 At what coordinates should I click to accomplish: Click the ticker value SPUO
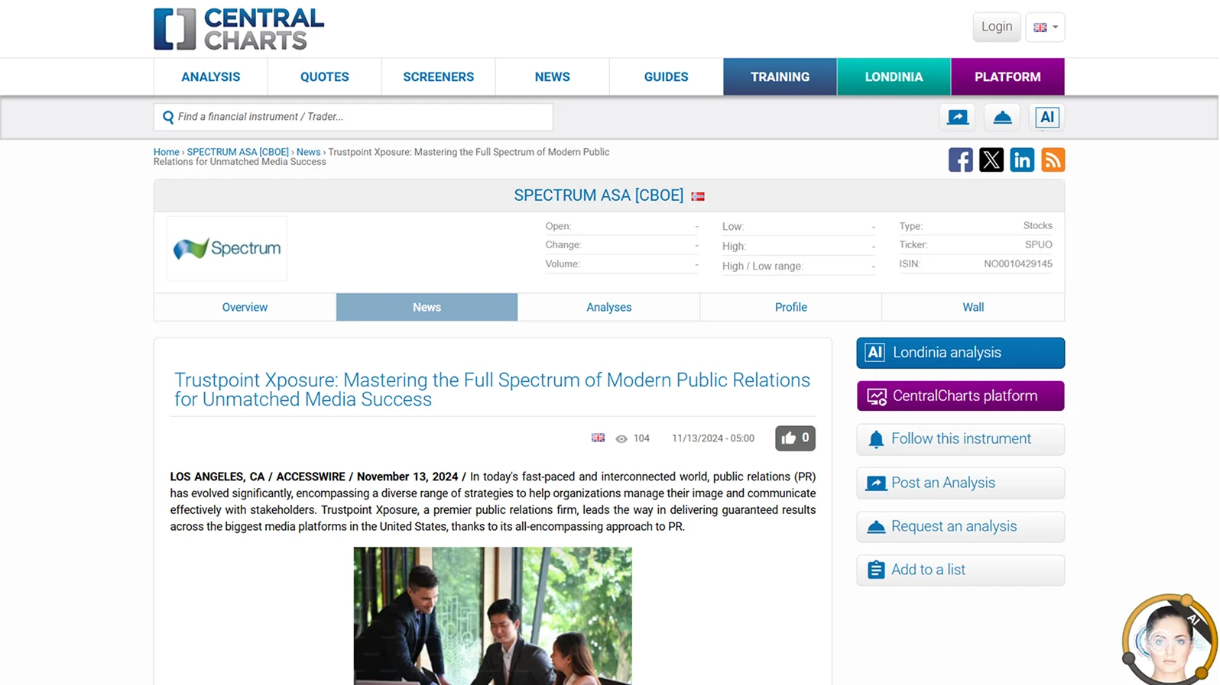[x=1039, y=245]
